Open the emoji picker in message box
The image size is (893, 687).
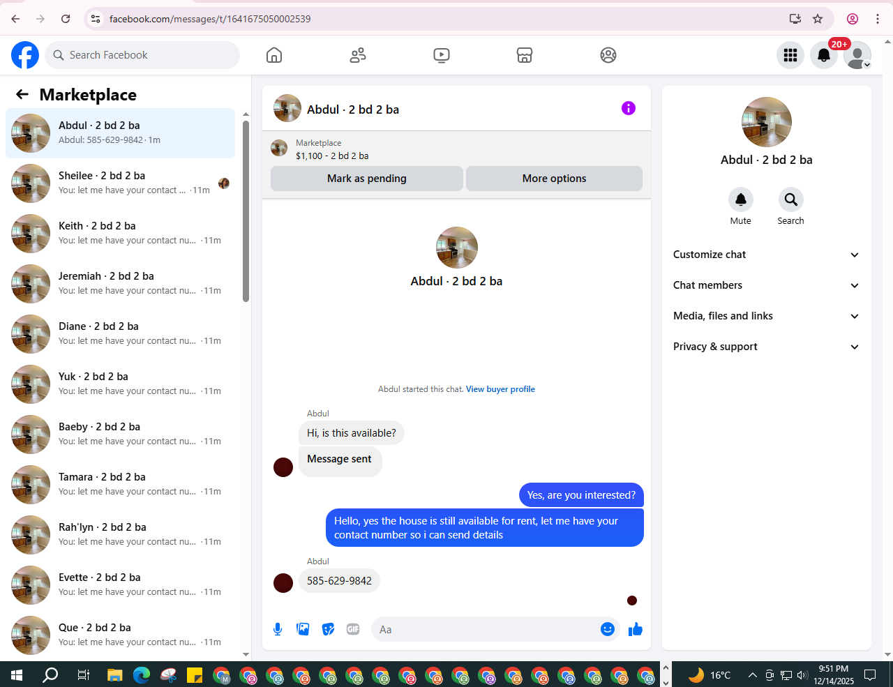click(x=608, y=629)
